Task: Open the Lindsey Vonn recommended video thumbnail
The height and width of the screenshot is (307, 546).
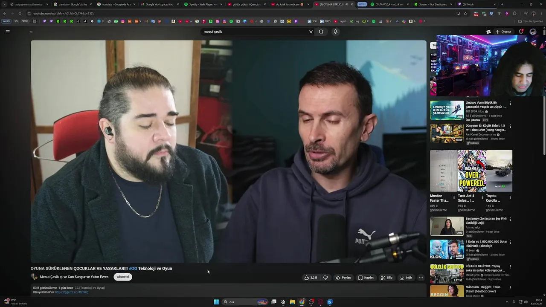Action: click(447, 110)
